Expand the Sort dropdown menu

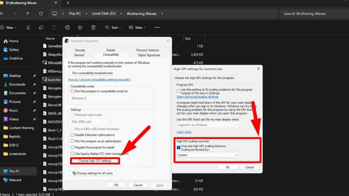tap(113, 27)
